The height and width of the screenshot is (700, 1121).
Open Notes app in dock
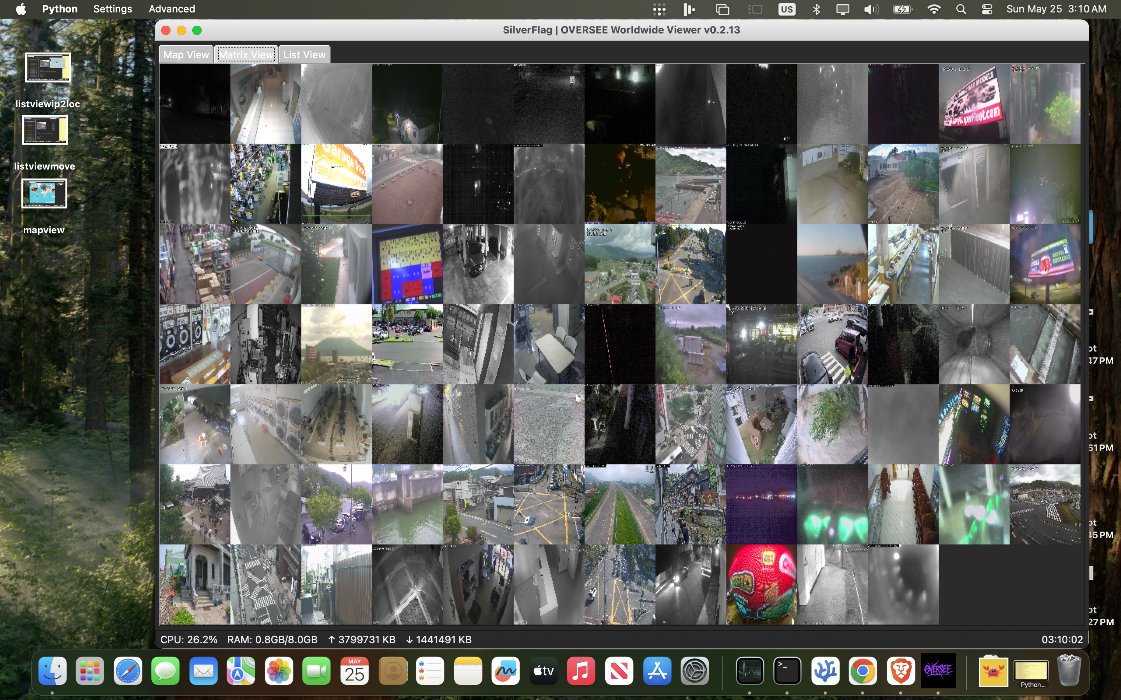pyautogui.click(x=468, y=671)
